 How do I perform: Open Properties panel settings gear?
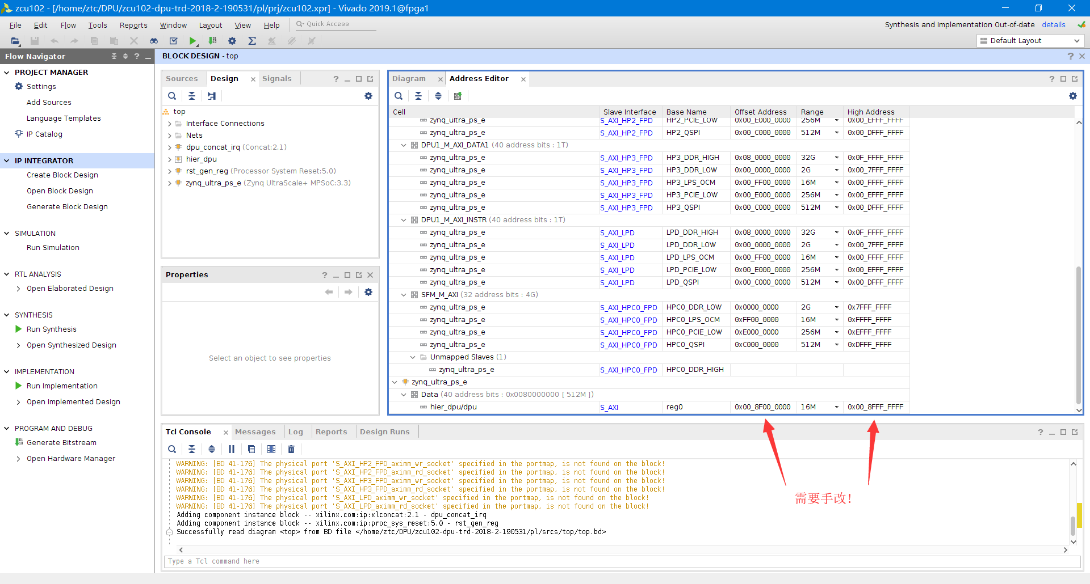pyautogui.click(x=368, y=292)
